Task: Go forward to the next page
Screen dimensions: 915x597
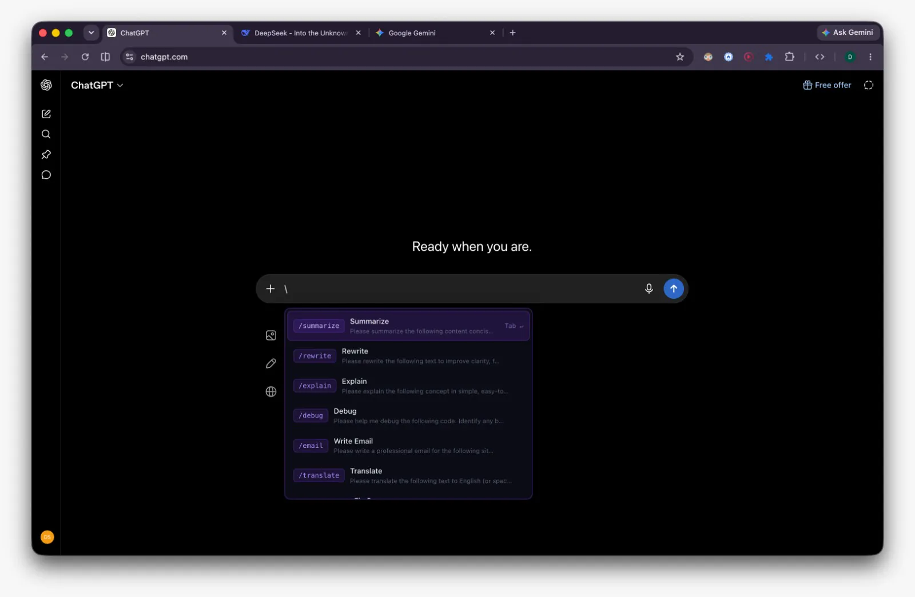Action: [65, 57]
